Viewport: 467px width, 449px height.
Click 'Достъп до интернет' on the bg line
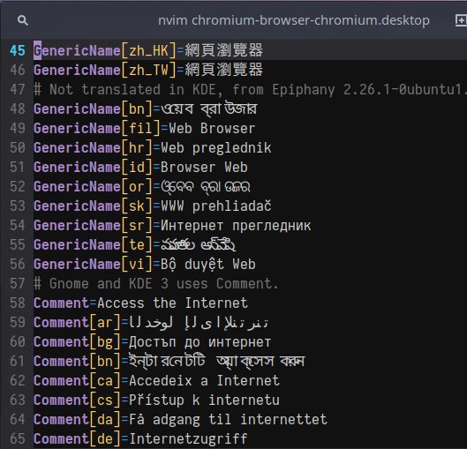tap(200, 342)
